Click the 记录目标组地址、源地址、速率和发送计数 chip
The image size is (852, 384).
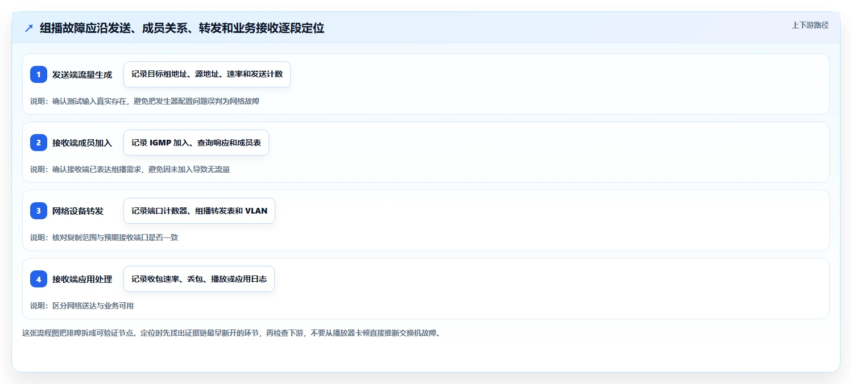tap(207, 74)
